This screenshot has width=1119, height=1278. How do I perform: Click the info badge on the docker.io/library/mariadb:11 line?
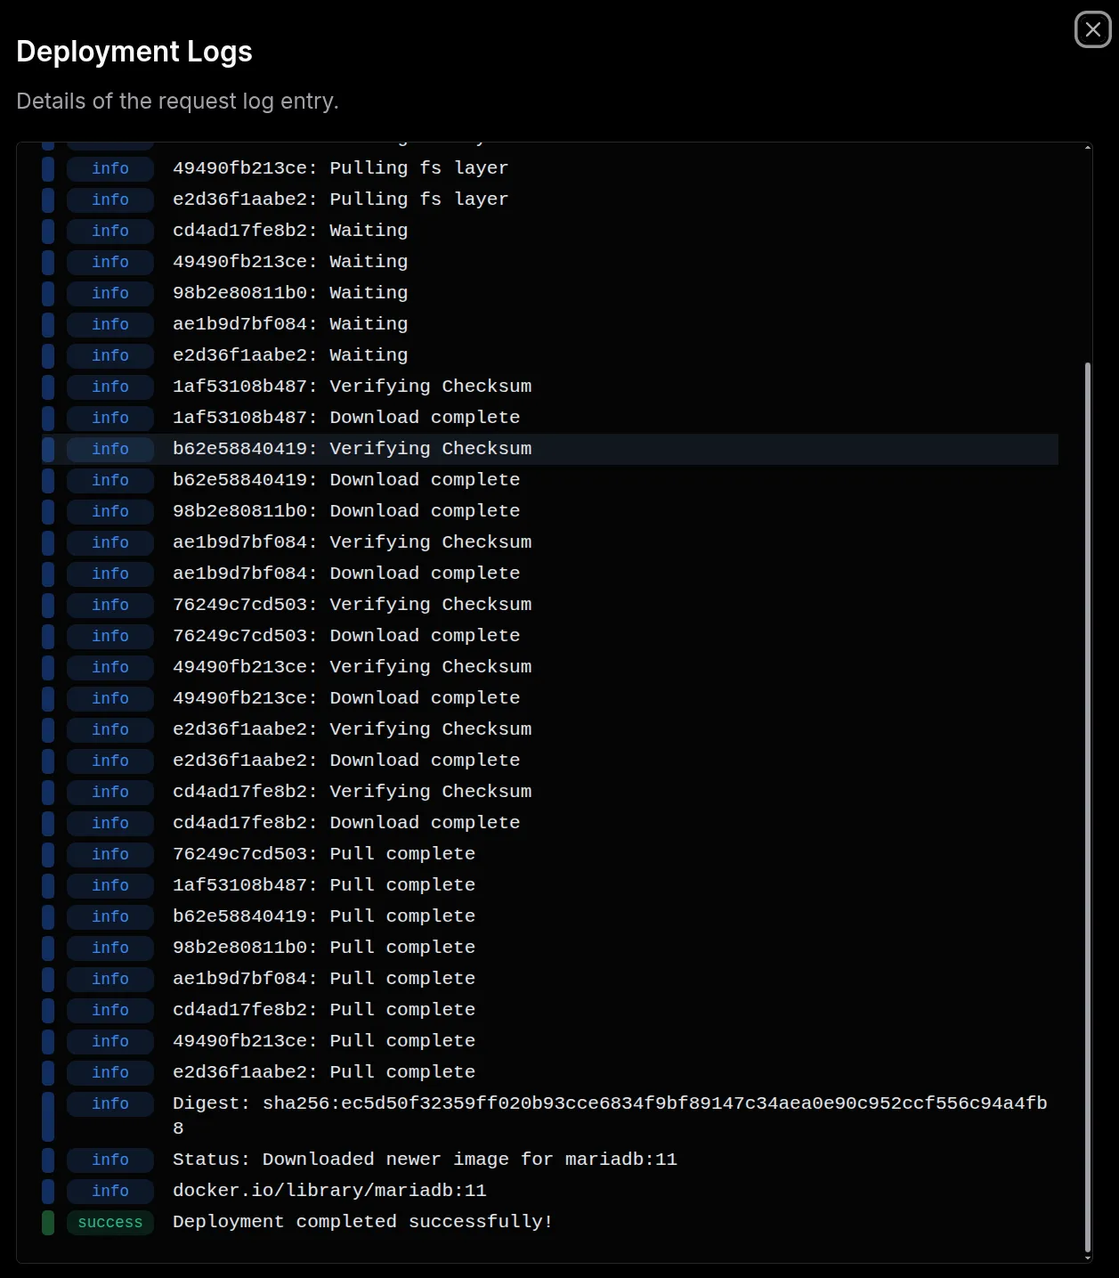click(x=109, y=1191)
